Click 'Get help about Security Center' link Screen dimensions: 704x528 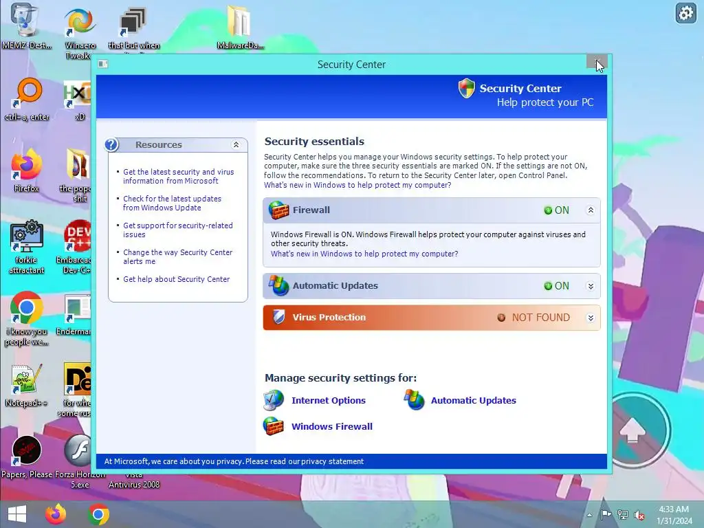[x=177, y=279]
